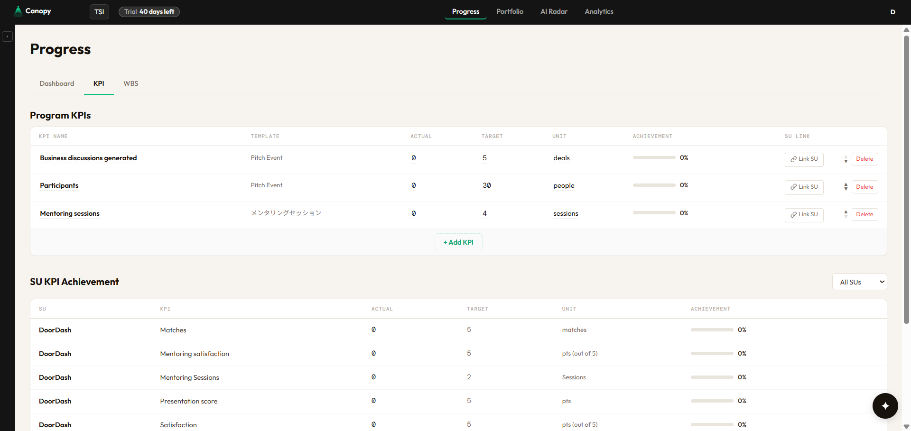
Task: Open the All SUs filter dropdown
Action: [859, 282]
